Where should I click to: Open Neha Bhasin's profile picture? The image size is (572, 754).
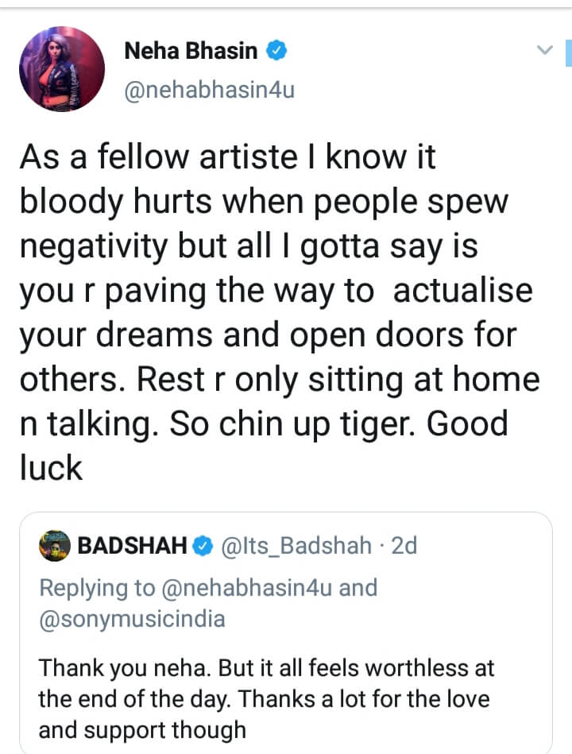click(62, 68)
